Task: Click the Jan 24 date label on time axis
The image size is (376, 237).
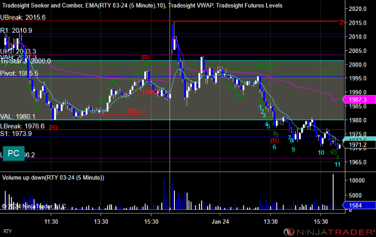Action: tap(220, 222)
